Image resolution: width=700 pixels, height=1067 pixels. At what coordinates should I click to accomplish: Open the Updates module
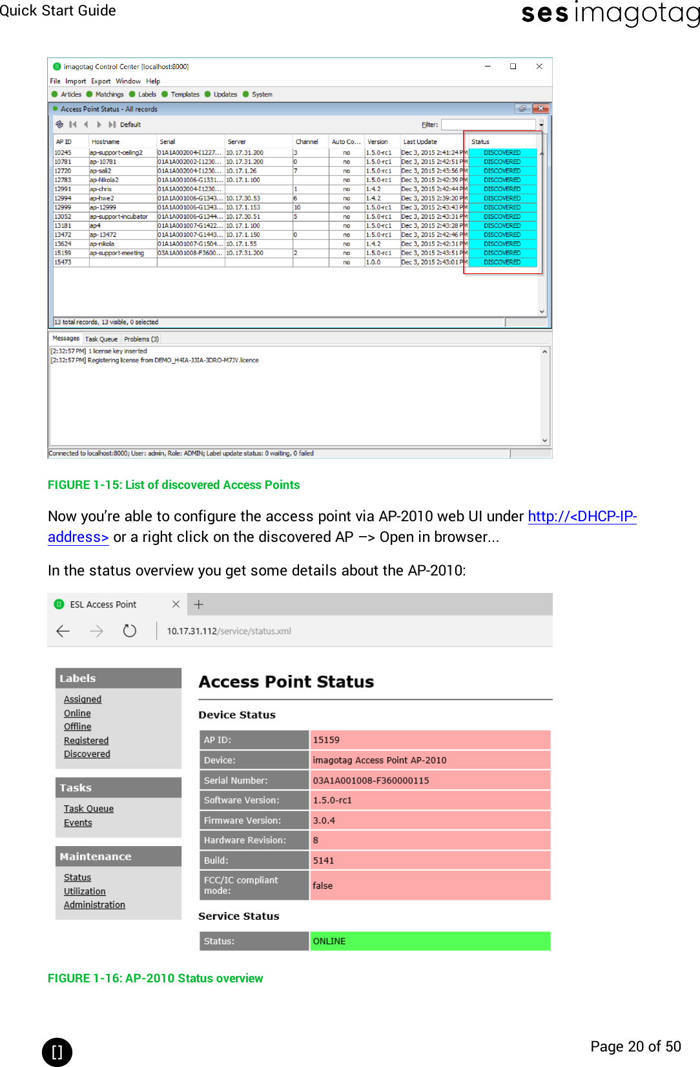tap(221, 94)
